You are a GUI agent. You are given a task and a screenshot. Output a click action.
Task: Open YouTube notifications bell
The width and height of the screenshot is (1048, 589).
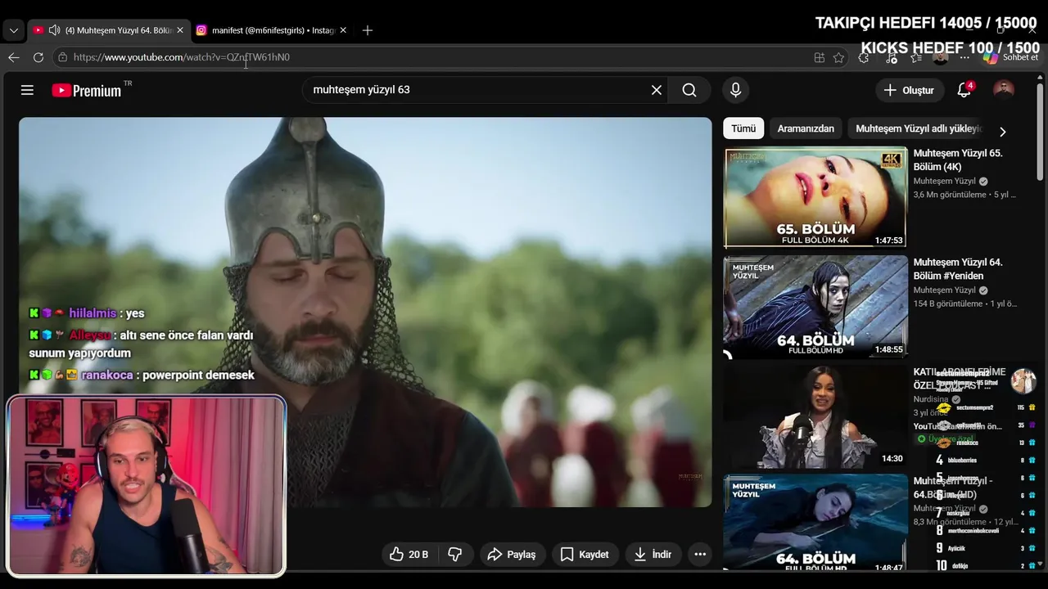pos(964,90)
